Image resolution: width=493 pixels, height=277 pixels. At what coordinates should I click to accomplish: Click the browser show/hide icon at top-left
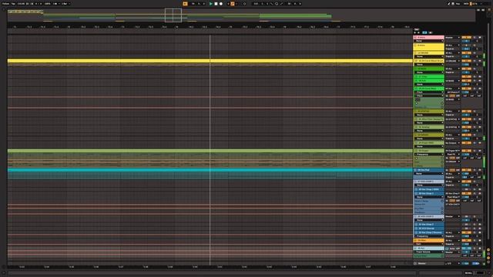3,10
